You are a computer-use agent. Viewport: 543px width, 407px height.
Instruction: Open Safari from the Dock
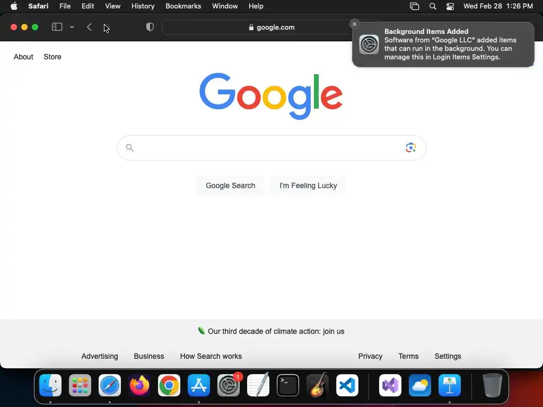click(x=110, y=385)
